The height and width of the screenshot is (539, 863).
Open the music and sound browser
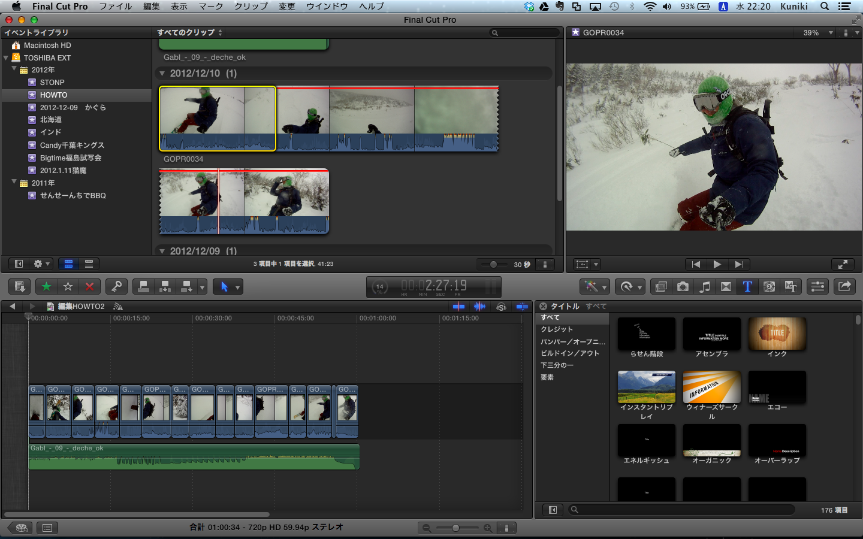tap(705, 287)
